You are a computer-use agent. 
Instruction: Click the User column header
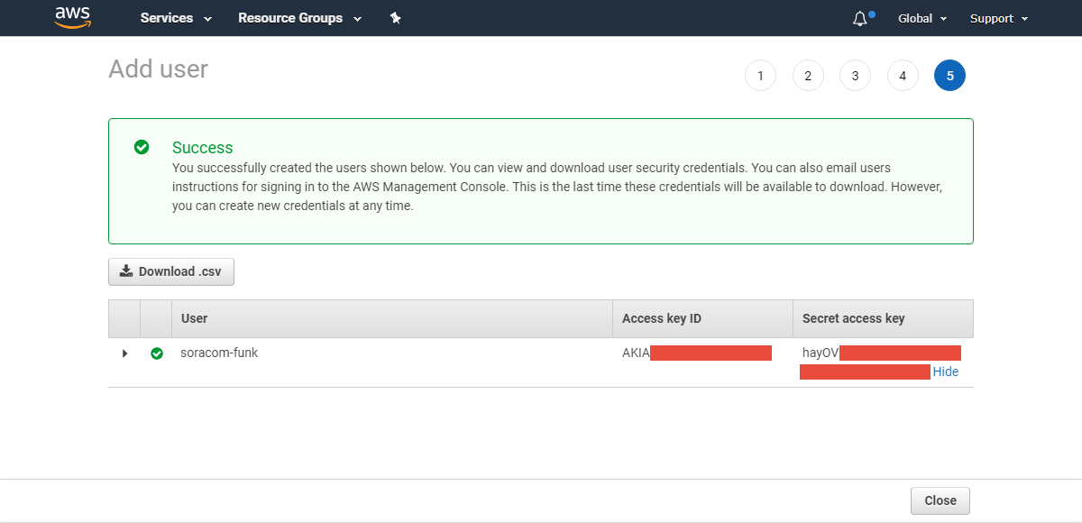(x=195, y=318)
